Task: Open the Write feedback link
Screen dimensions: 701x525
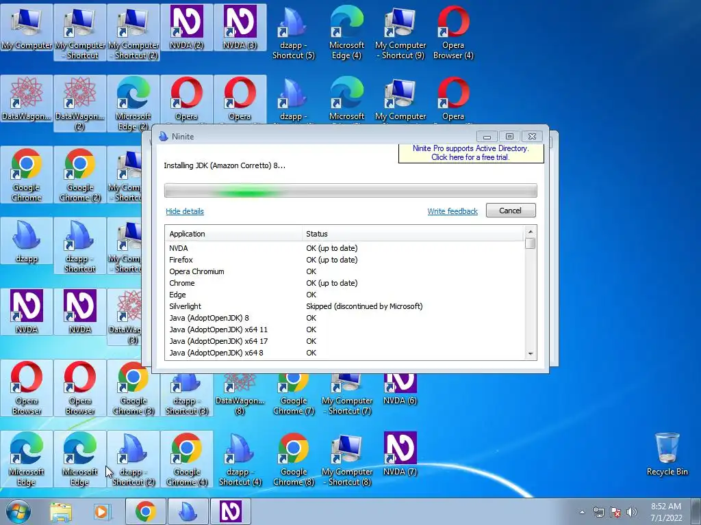Action: tap(453, 211)
